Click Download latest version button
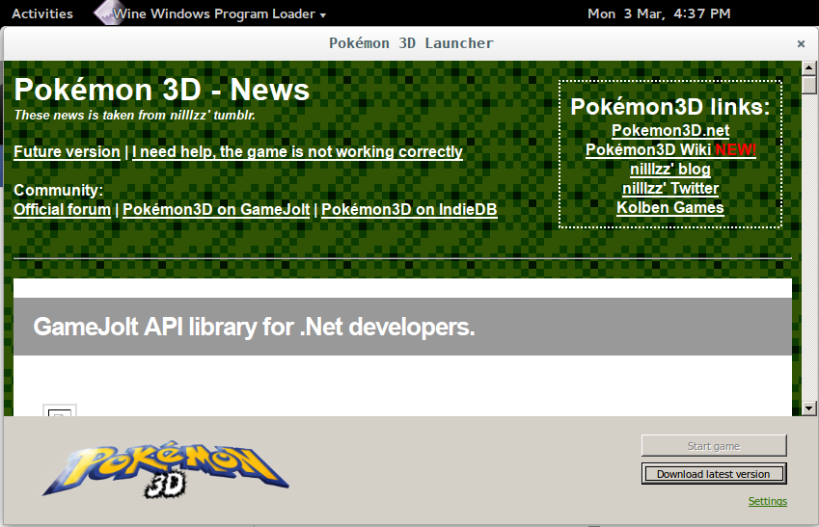The image size is (819, 527). pos(714,474)
